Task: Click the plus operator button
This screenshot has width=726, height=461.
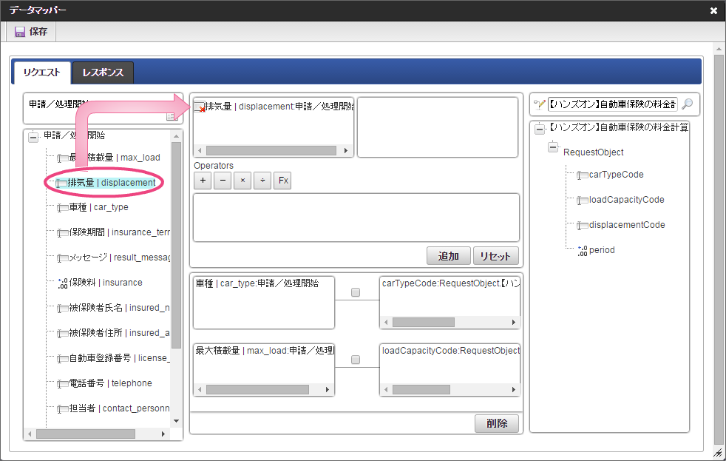Action: 203,181
